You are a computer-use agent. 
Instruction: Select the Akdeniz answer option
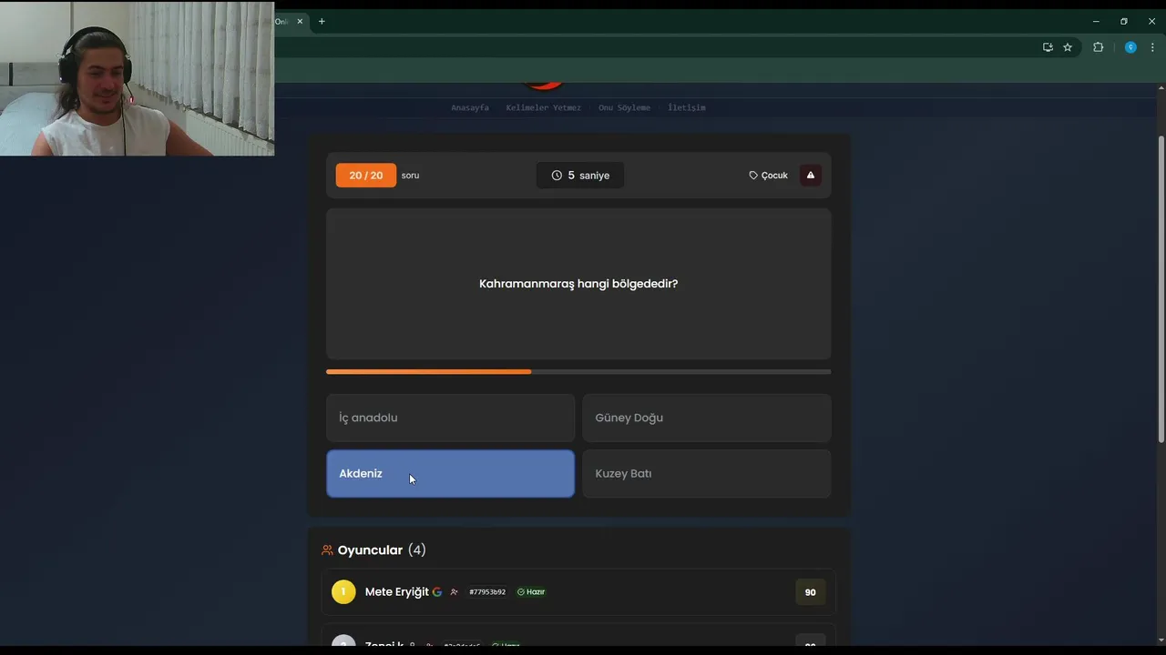coord(450,474)
